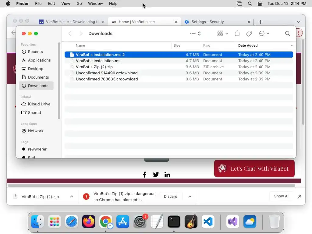The image size is (312, 234).
Task: Open Firefox from the Dock
Action: coord(89,222)
